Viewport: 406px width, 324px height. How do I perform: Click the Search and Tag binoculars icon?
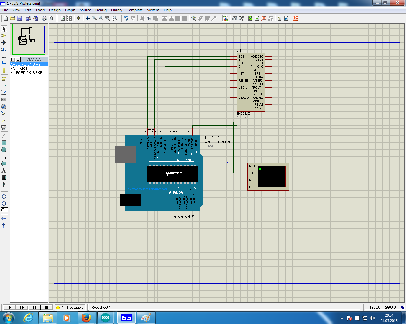click(235, 18)
